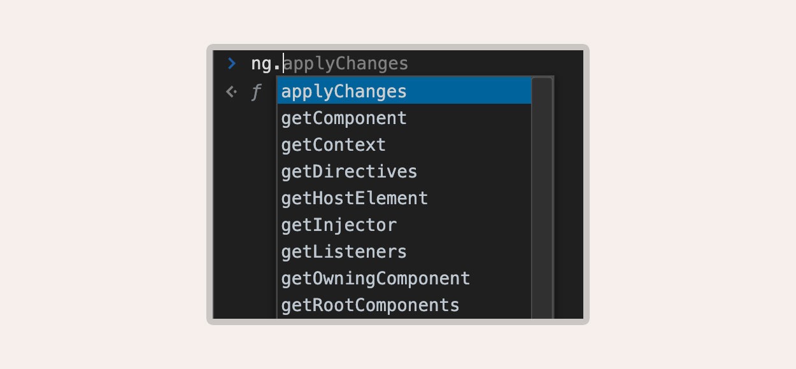Click empty console input line after applyChanges
The width and height of the screenshot is (796, 369).
click(x=495, y=64)
